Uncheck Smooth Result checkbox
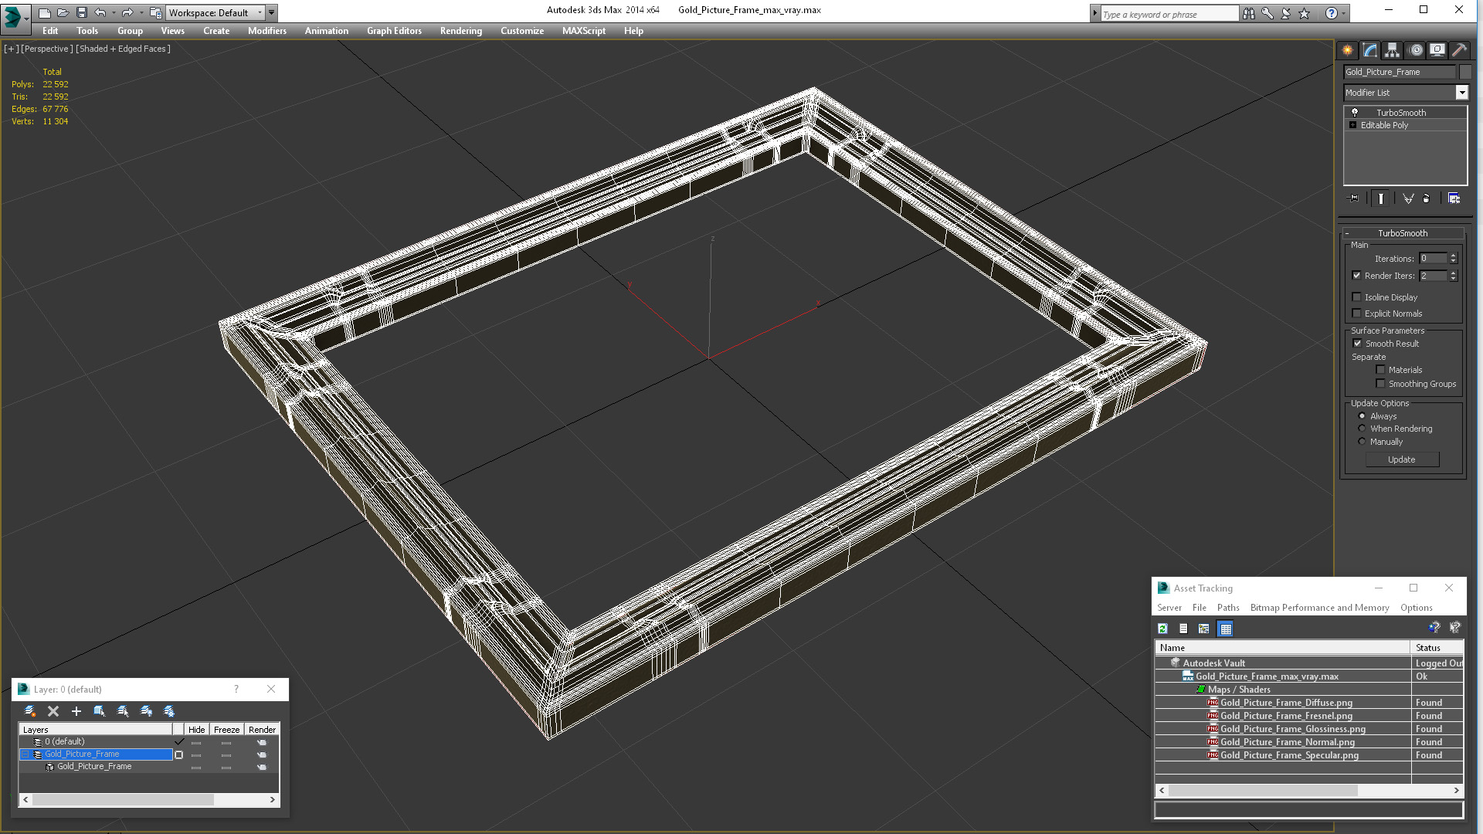Image resolution: width=1483 pixels, height=834 pixels. (1357, 344)
